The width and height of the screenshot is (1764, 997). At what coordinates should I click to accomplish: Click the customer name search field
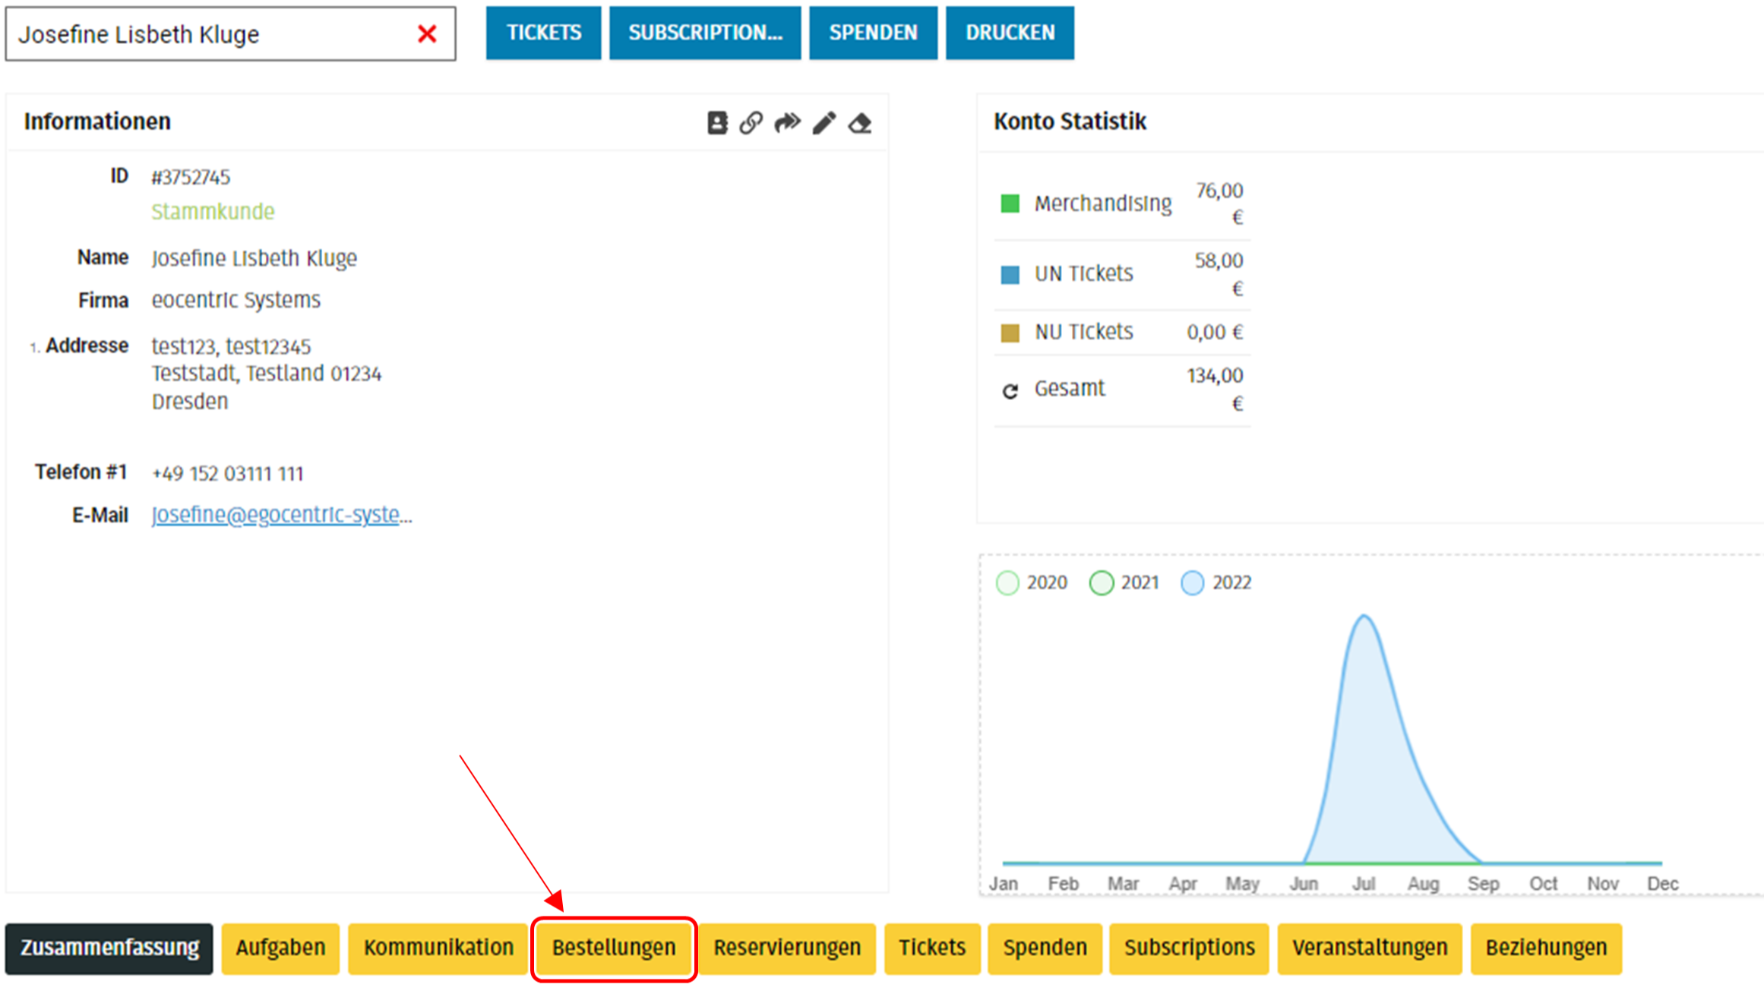point(213,34)
